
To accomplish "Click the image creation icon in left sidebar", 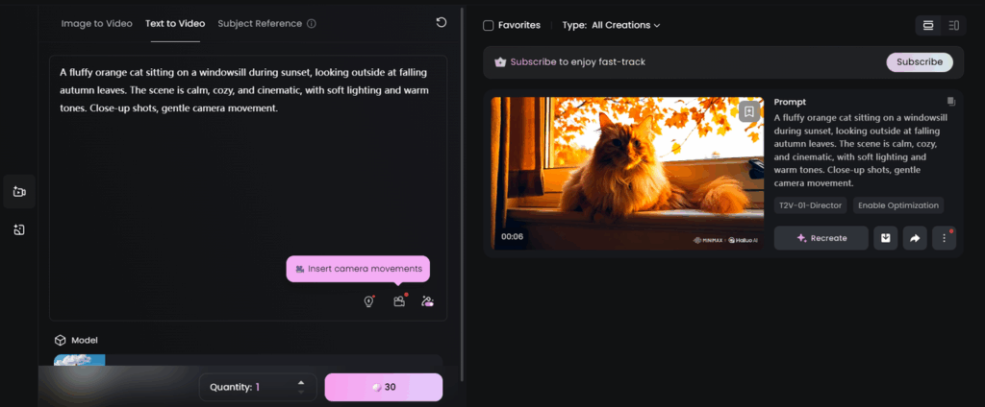I will click(19, 230).
